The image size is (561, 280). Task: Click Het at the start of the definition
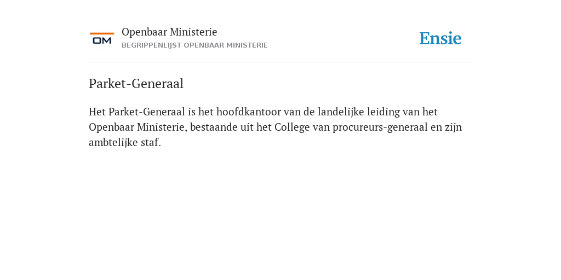click(x=98, y=112)
